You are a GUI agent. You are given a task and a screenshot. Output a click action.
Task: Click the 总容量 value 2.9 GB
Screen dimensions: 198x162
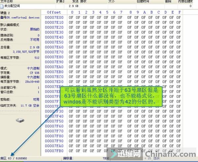[x=35, y=48]
